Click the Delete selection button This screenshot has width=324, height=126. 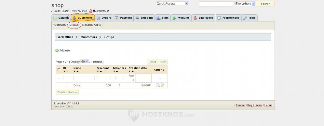67,92
